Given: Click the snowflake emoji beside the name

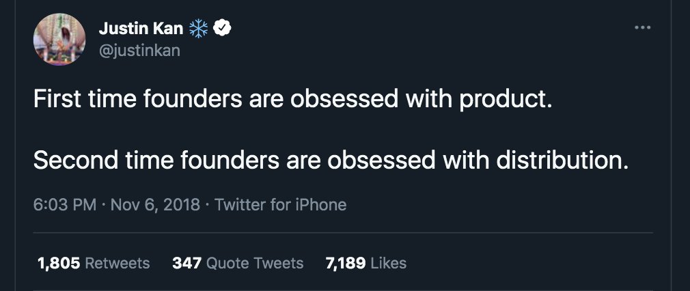Looking at the screenshot, I should coord(197,29).
